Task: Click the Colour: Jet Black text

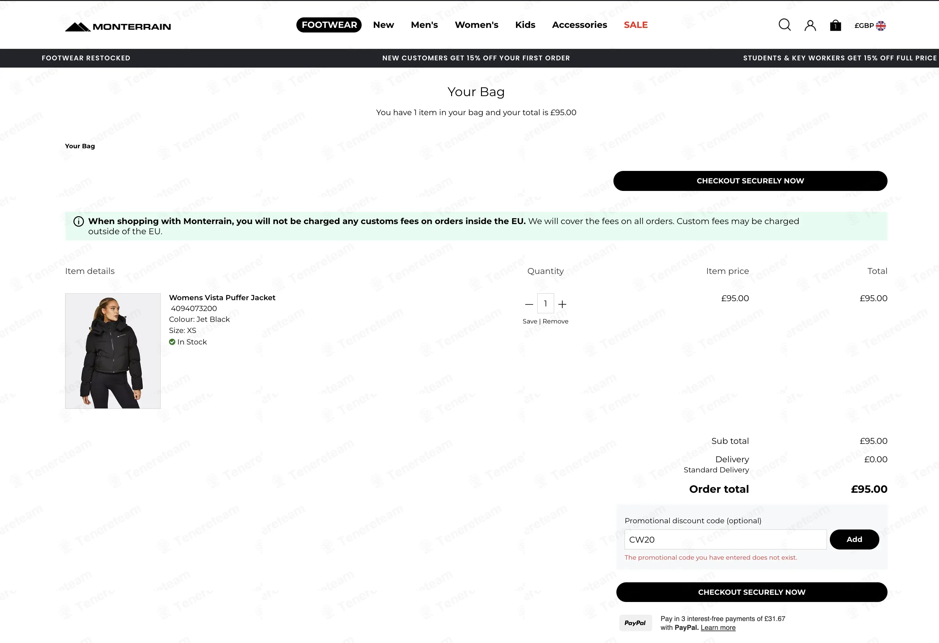Action: click(x=199, y=320)
